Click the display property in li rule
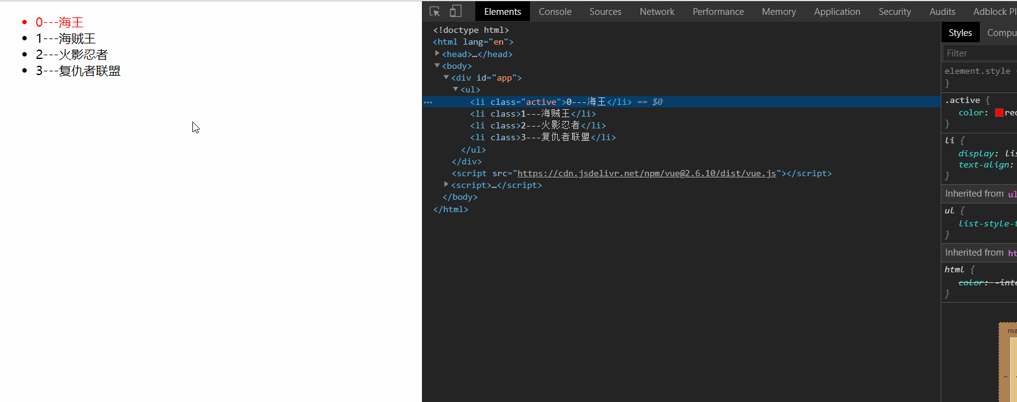Screen dimensions: 1017x402 (977, 153)
